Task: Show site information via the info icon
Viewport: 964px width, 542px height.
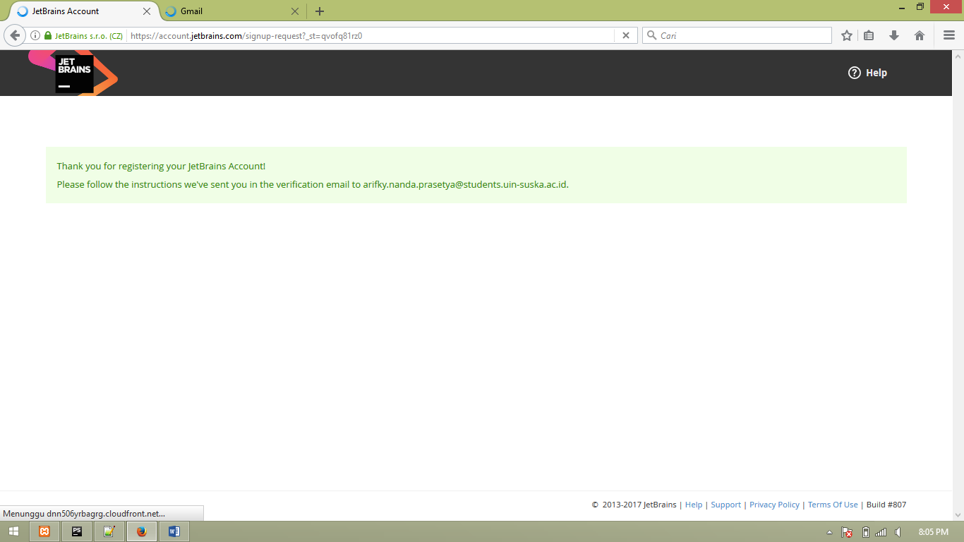Action: [35, 35]
